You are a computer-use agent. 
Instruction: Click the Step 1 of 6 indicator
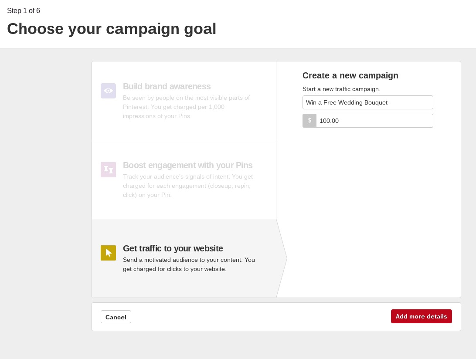24,10
